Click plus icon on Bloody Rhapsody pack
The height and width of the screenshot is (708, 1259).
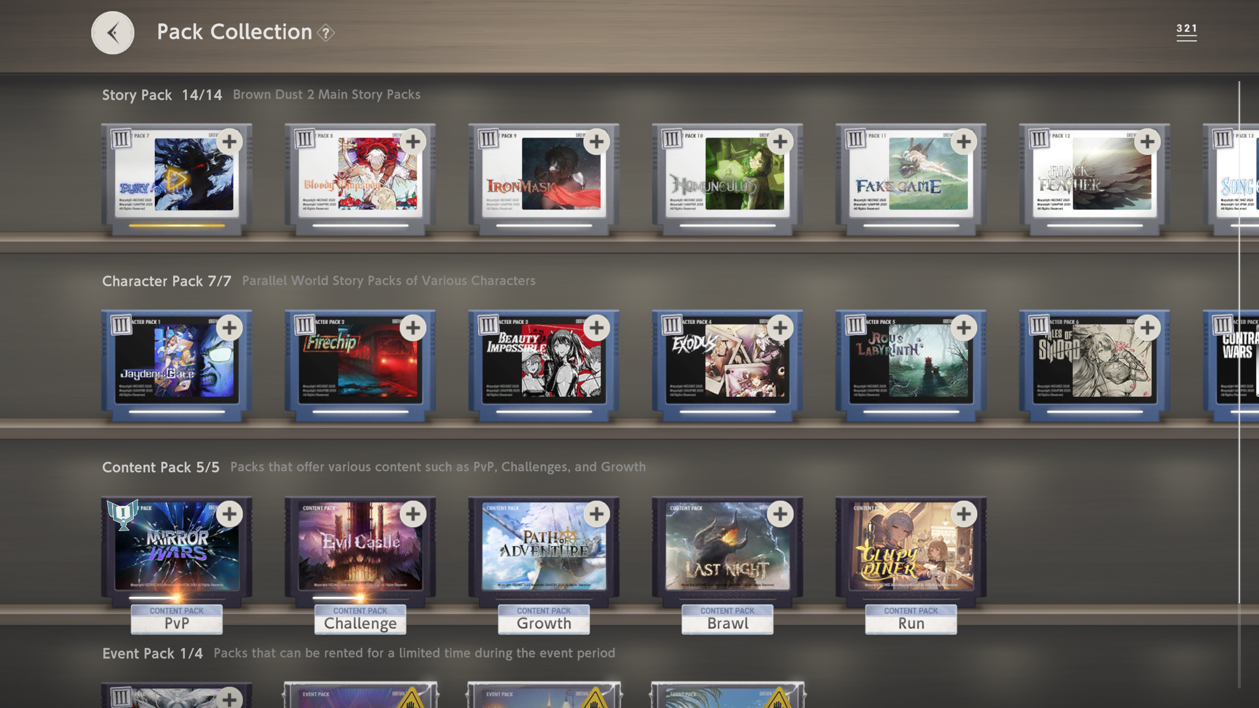click(413, 142)
